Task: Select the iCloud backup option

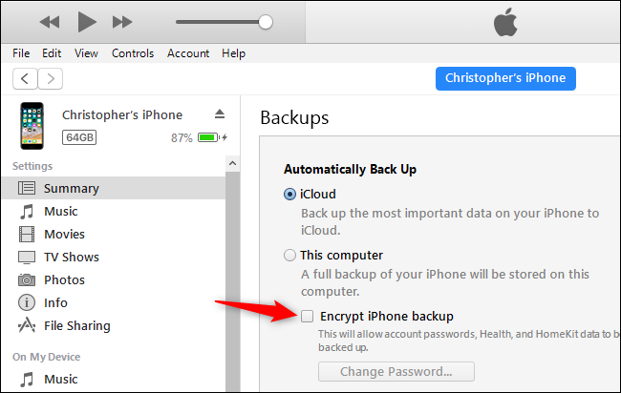Action: [x=290, y=195]
